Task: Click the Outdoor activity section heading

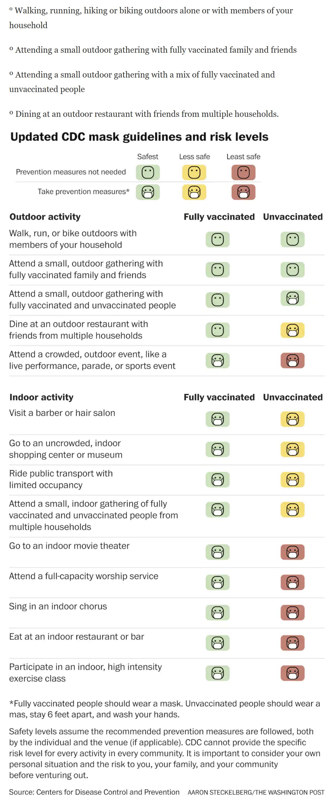Action: pos(45,217)
